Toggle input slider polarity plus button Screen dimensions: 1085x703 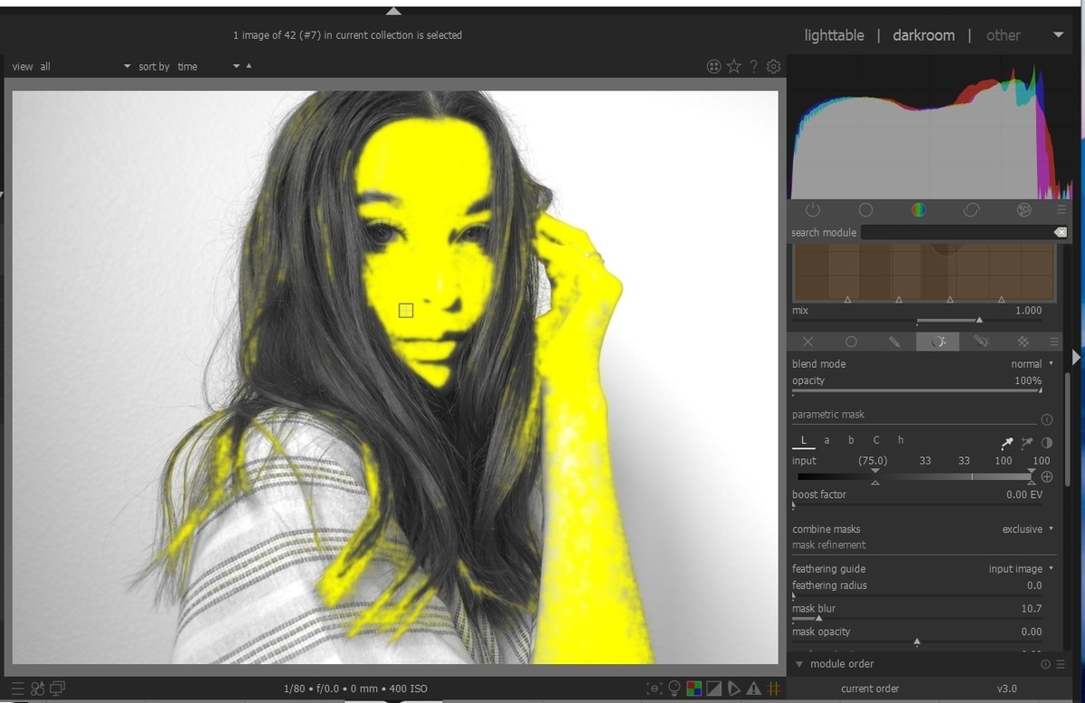click(x=1047, y=476)
